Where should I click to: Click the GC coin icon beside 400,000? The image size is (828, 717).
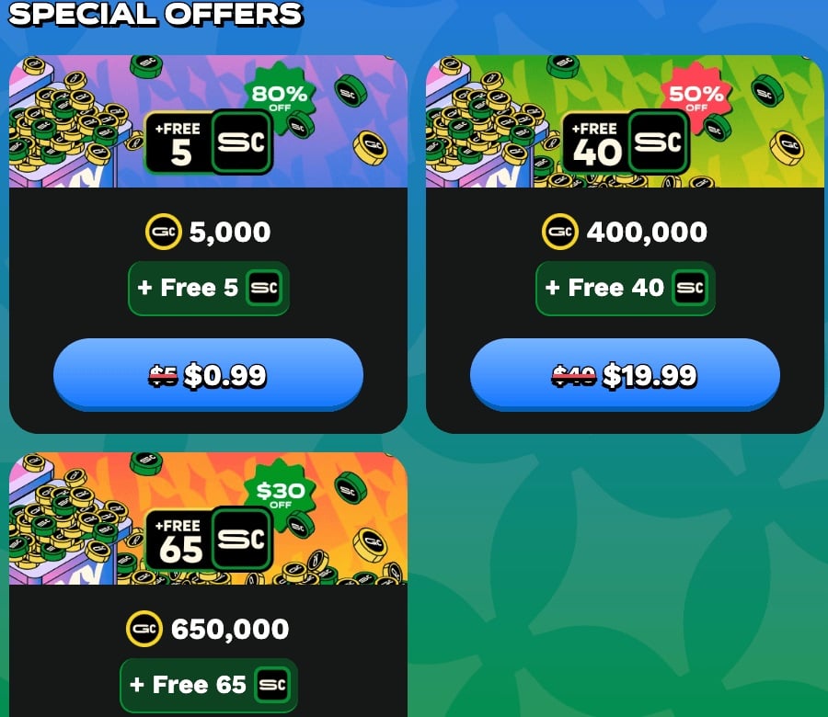[x=560, y=231]
